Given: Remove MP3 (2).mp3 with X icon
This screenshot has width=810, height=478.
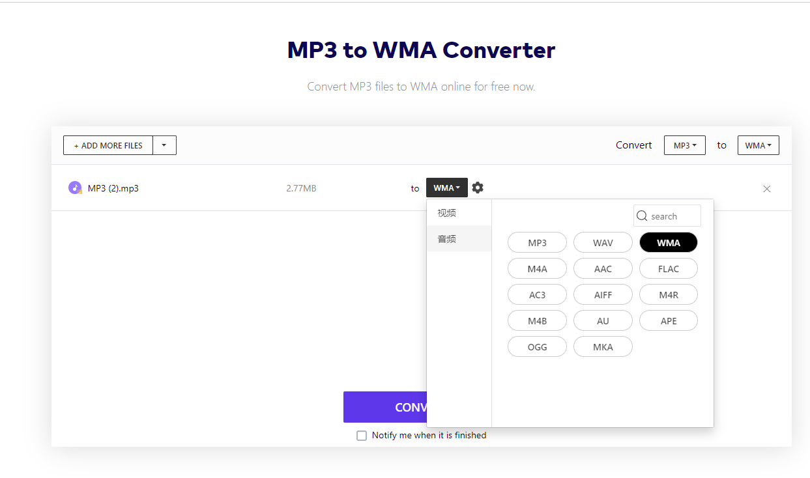Looking at the screenshot, I should click(x=767, y=189).
